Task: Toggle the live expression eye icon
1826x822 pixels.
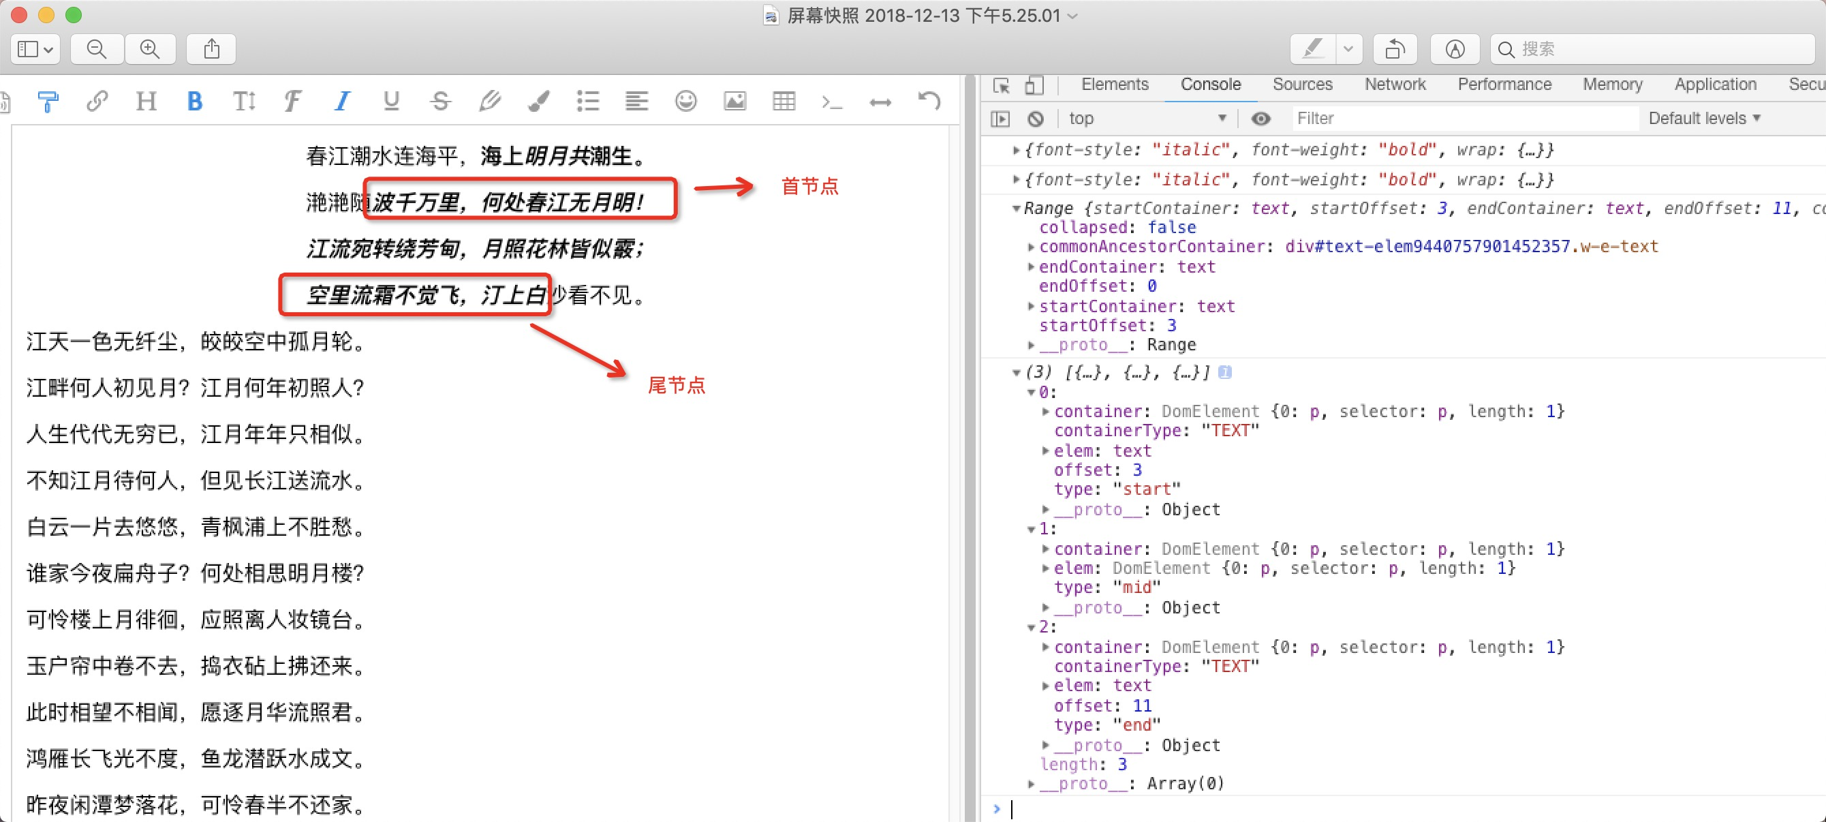Action: click(1260, 119)
